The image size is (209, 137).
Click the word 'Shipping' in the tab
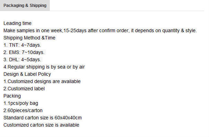[38, 6]
